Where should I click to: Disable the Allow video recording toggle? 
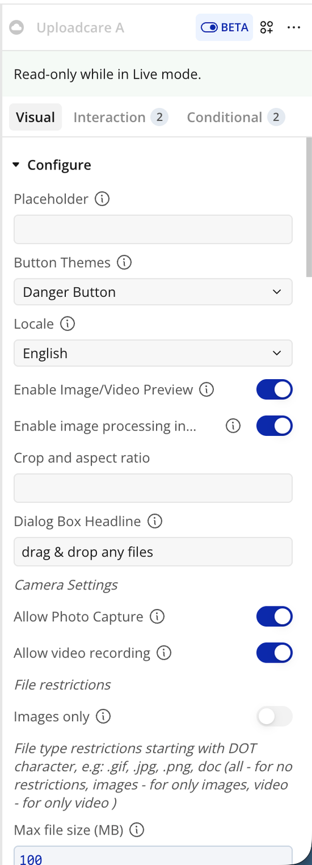click(x=274, y=653)
